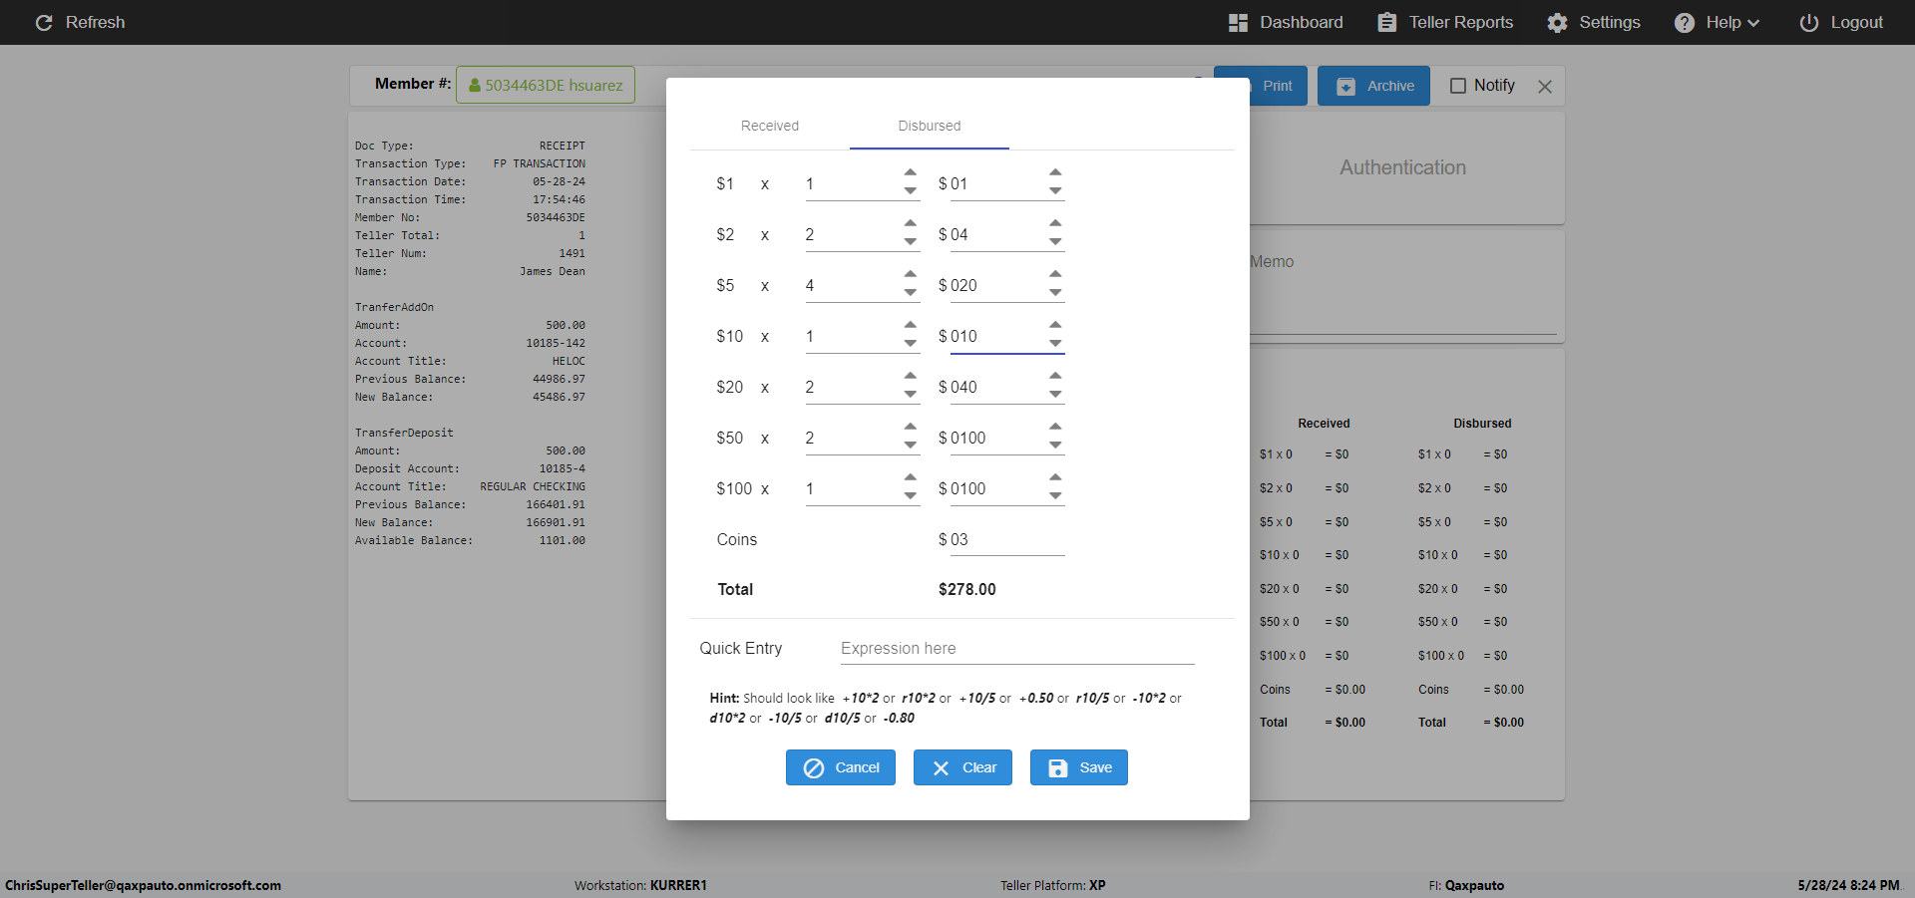This screenshot has width=1915, height=898.
Task: Toggle the Notify checkbox
Action: [1458, 86]
